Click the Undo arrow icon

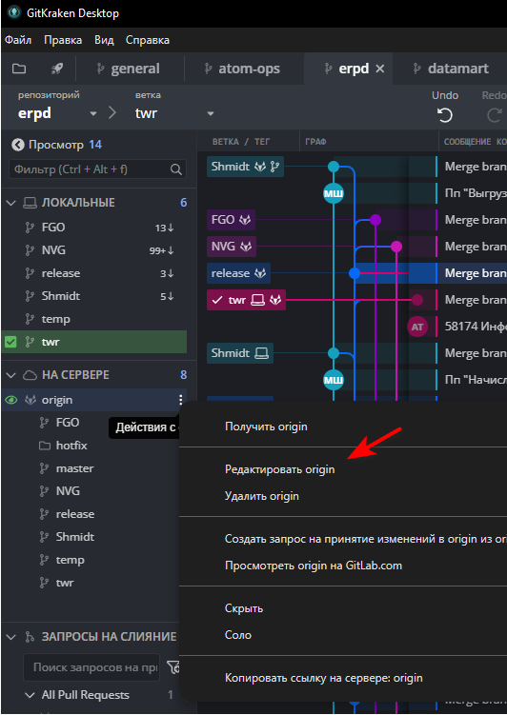(x=445, y=115)
